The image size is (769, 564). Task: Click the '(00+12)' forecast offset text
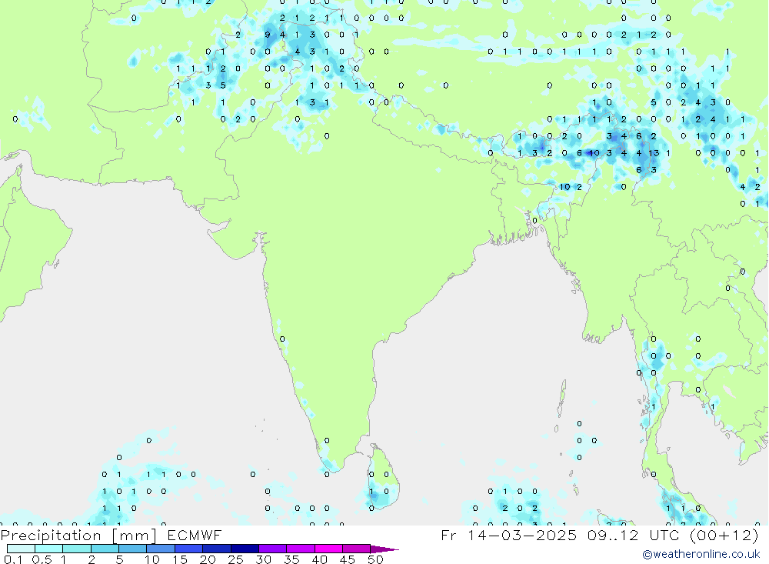pos(724,535)
